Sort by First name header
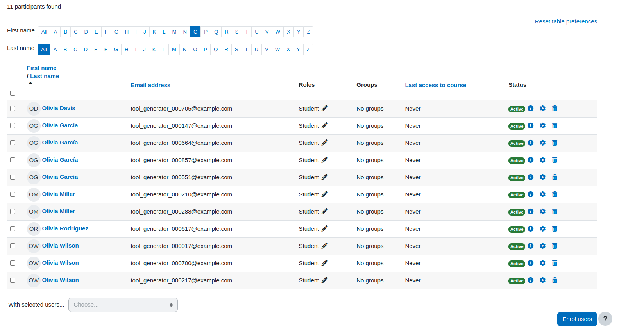The height and width of the screenshot is (330, 619). click(42, 68)
